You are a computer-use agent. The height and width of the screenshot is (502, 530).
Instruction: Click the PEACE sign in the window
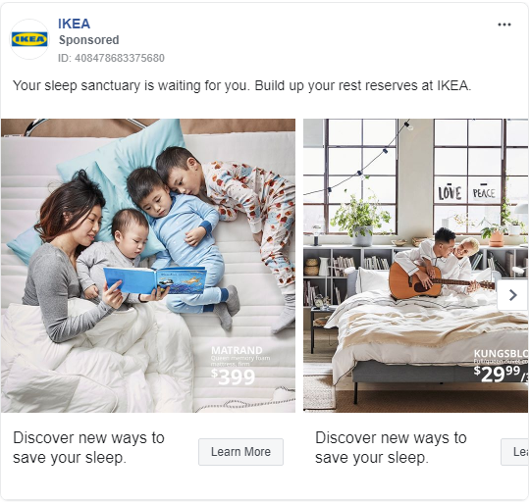tap(484, 192)
